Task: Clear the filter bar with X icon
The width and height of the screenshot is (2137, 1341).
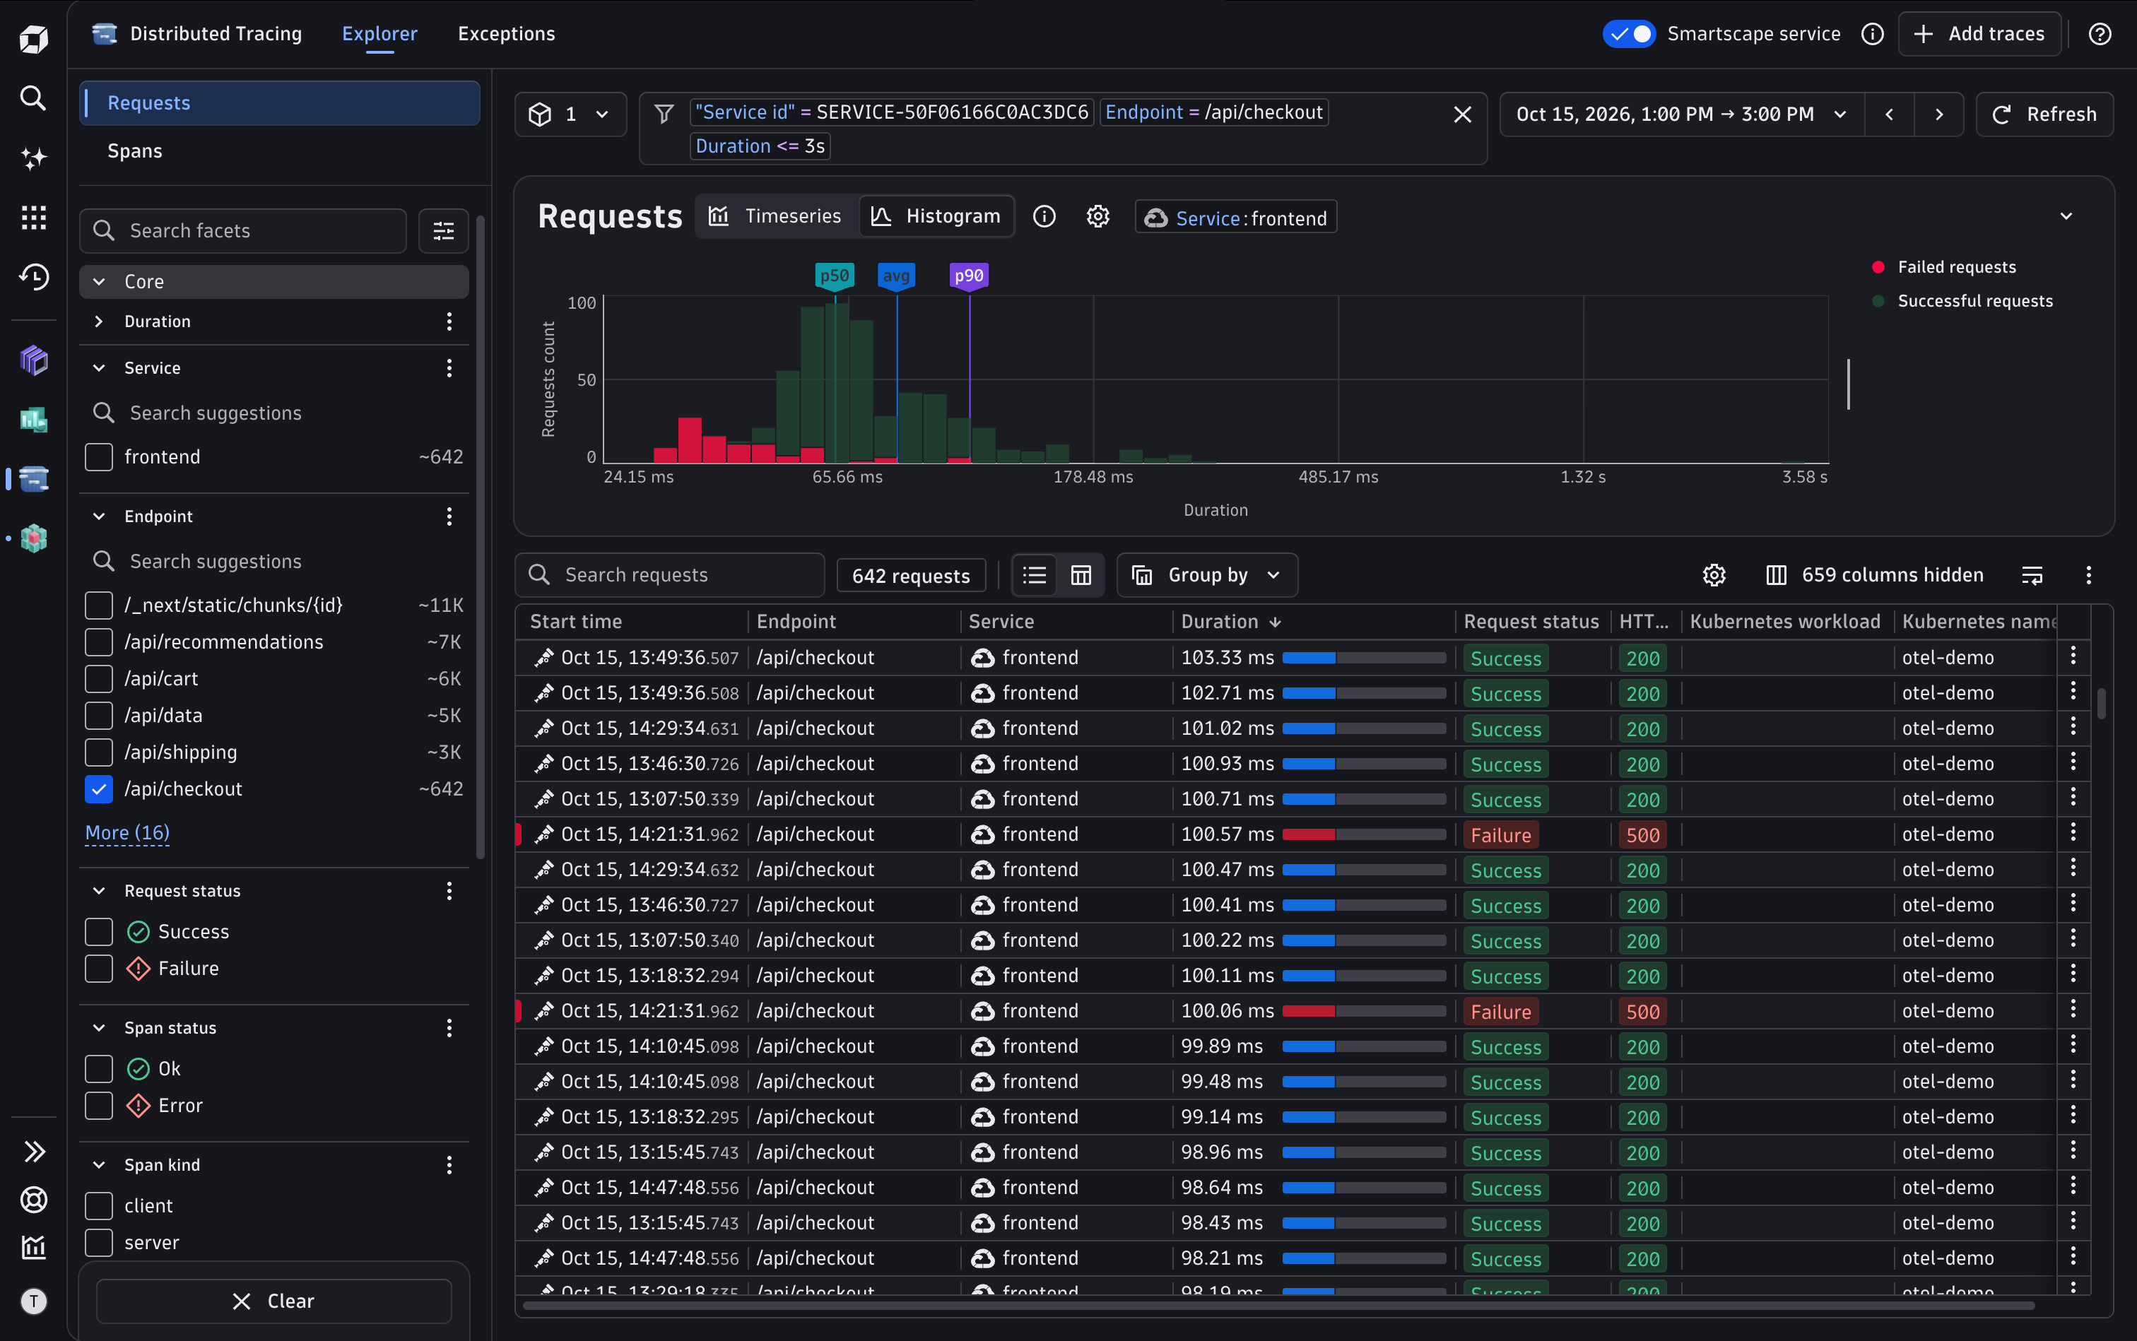Action: click(x=1462, y=114)
